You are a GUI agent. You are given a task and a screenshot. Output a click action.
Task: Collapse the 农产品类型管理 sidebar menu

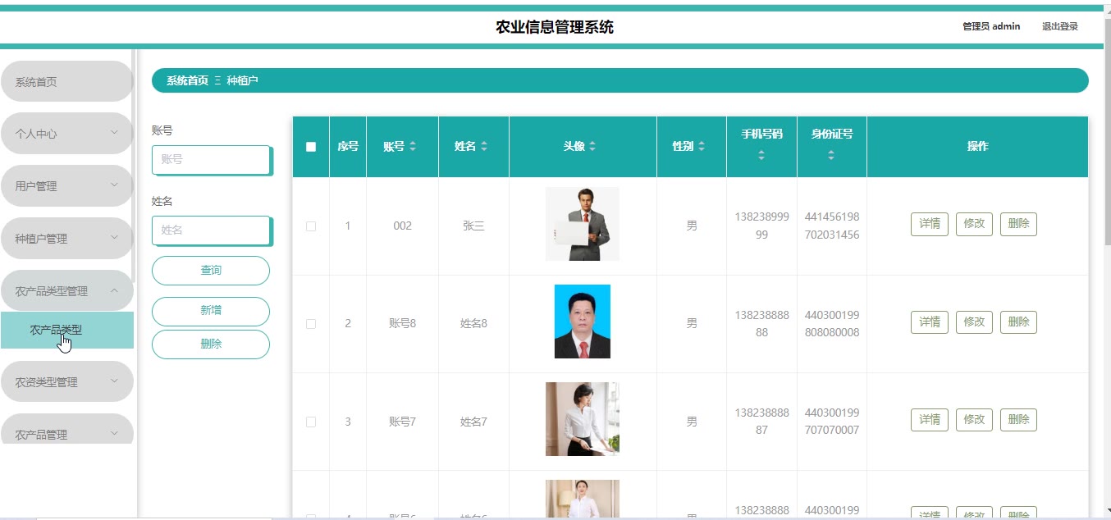click(x=66, y=291)
